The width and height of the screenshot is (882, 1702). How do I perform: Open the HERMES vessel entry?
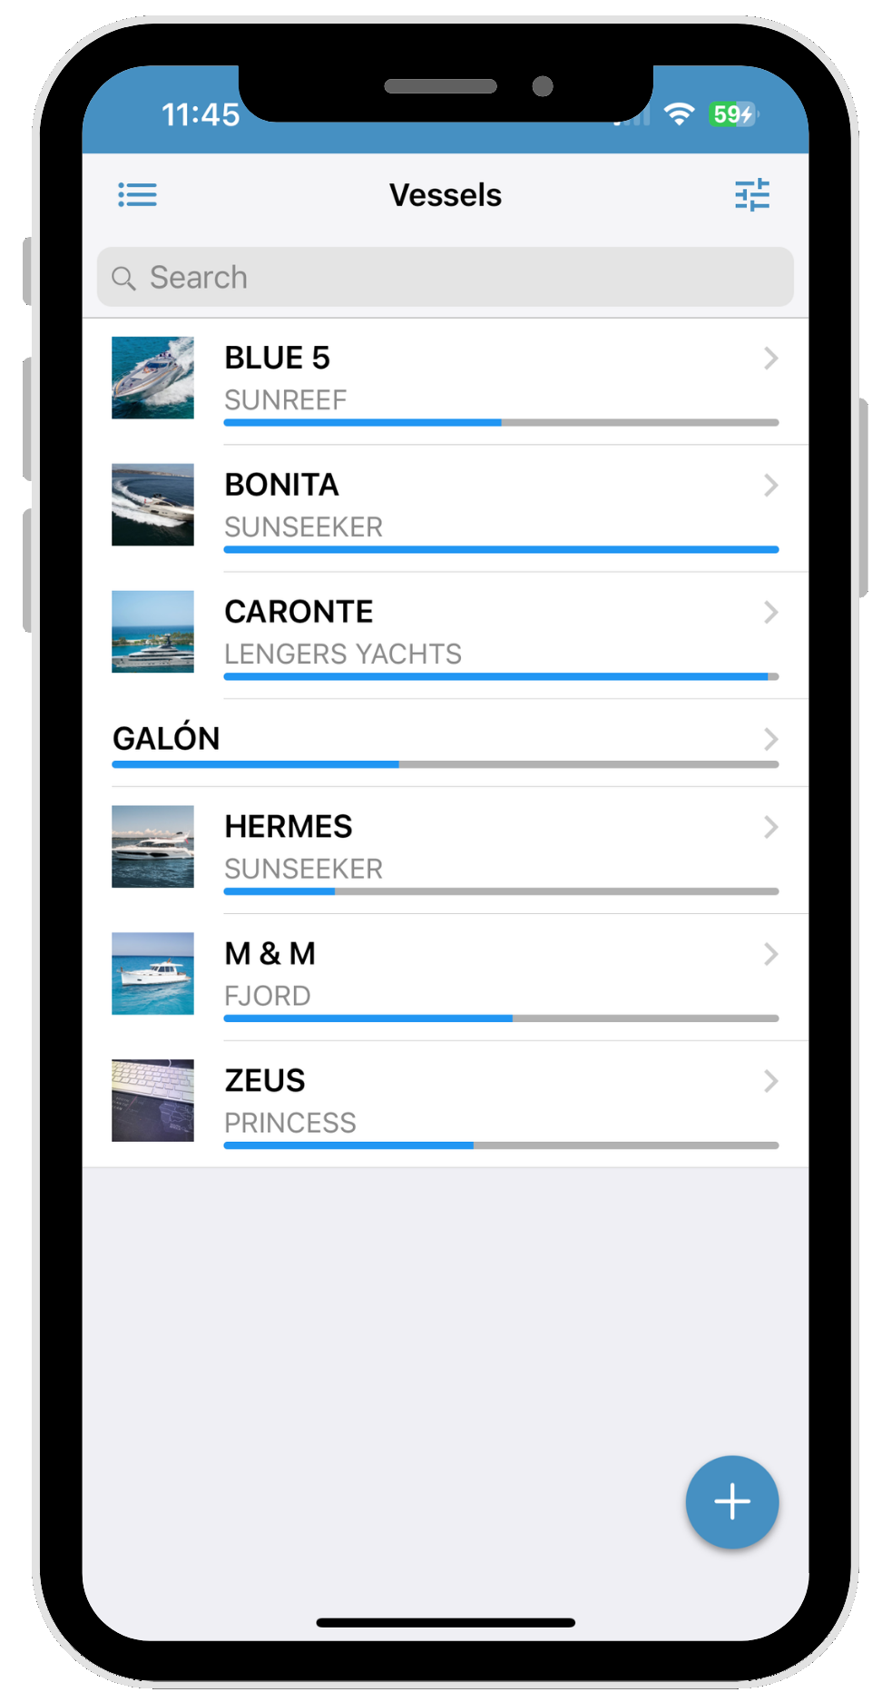point(446,851)
